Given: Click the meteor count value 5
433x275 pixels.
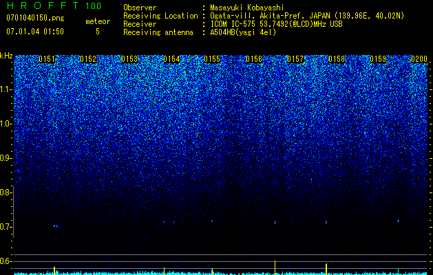Looking at the screenshot, I should [98, 32].
